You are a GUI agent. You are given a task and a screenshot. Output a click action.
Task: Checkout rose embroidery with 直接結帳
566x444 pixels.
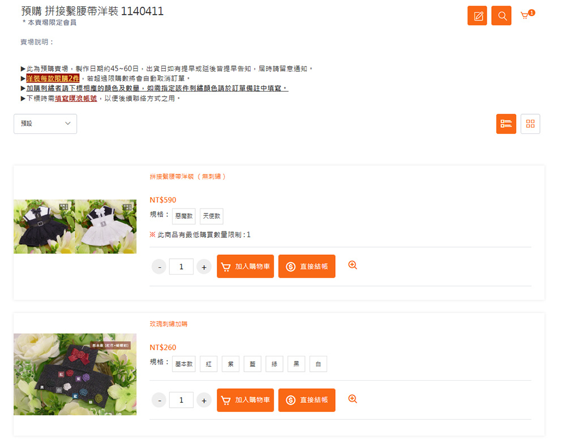[x=306, y=400]
